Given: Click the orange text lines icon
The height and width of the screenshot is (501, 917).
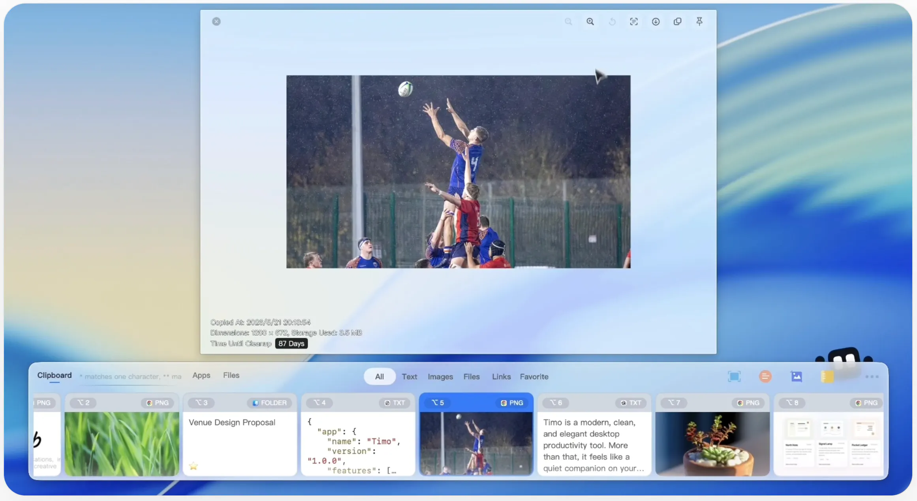Looking at the screenshot, I should [x=765, y=377].
